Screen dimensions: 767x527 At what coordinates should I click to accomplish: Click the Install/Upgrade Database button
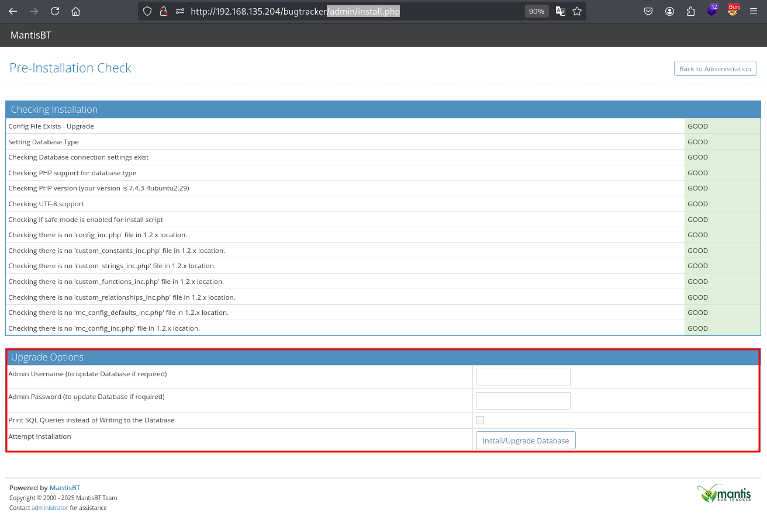(x=526, y=441)
